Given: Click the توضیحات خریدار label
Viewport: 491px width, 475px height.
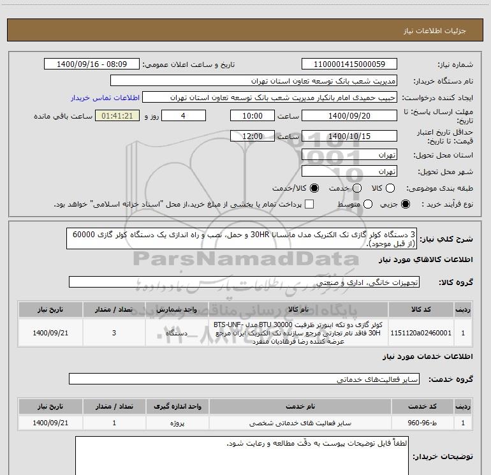Looking at the screenshot, I should click(x=443, y=457).
